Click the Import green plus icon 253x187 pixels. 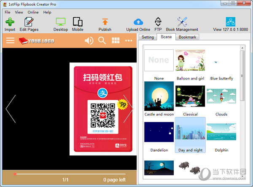[10, 22]
